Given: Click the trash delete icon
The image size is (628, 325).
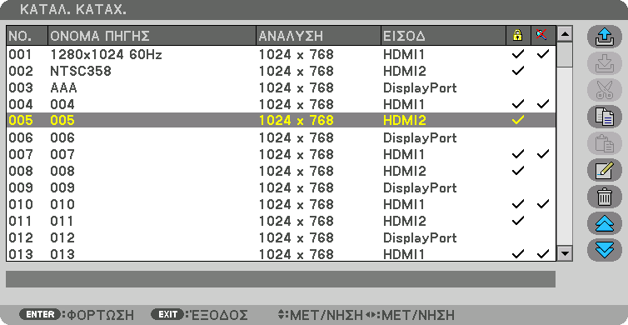Looking at the screenshot, I should click(x=605, y=197).
